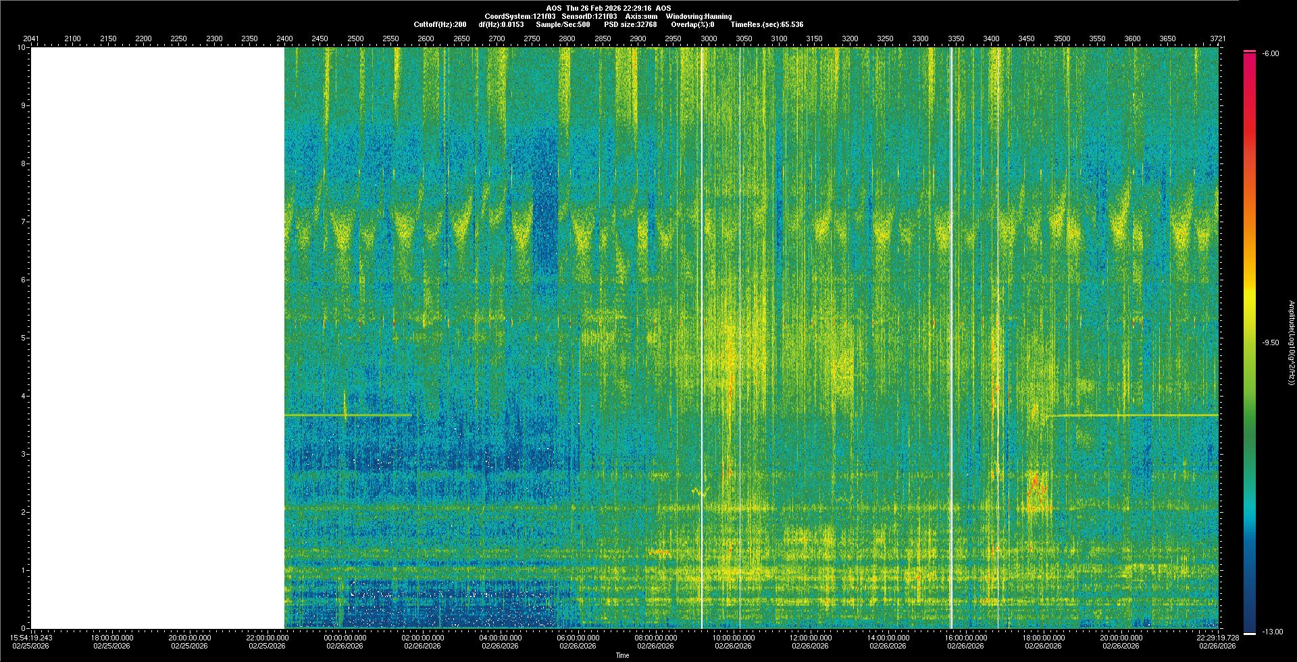Select the '20:00:00.000 02/26/2026' time label

coord(1121,642)
